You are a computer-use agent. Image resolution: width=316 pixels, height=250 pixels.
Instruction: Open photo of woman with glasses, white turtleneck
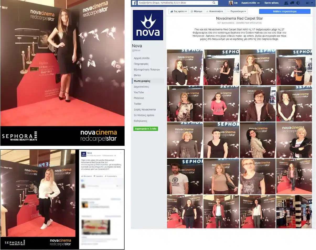pos(258,104)
